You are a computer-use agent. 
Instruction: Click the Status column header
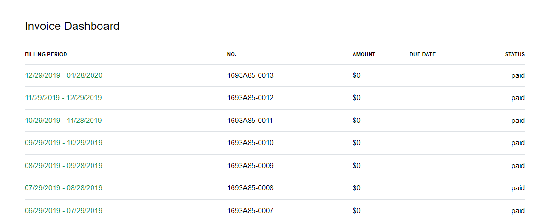click(x=515, y=54)
